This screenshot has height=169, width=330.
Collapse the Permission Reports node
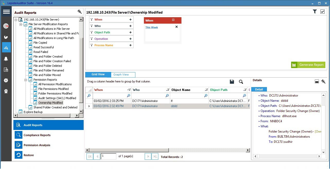point(26,80)
